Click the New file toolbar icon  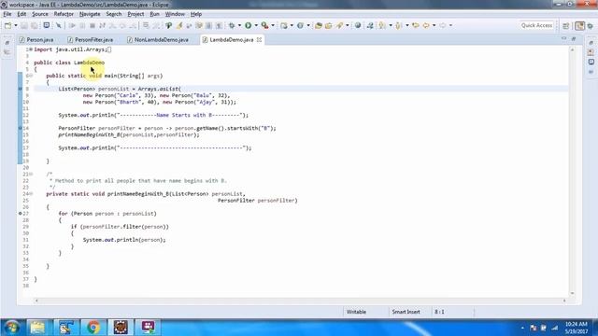tap(7, 25)
